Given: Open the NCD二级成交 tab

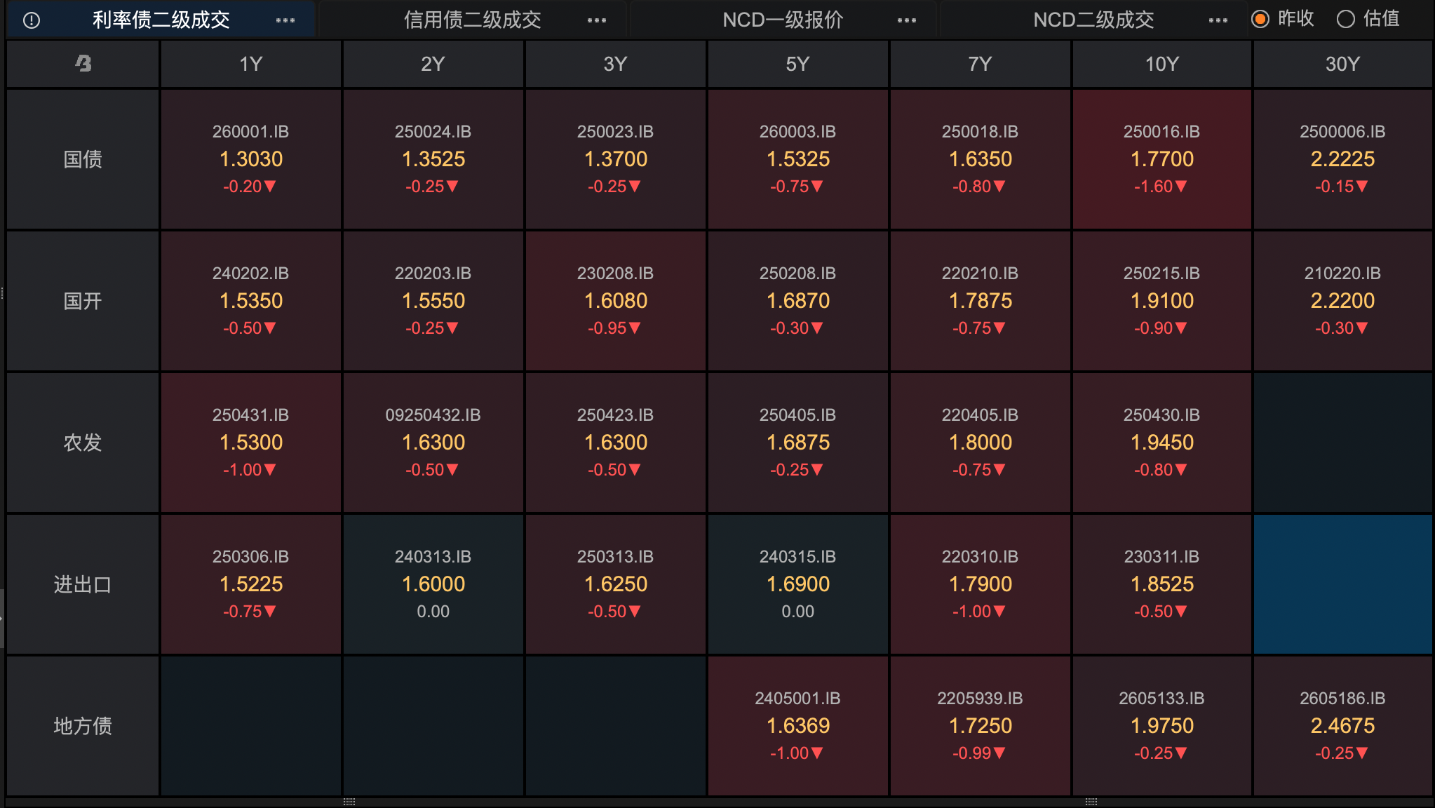Looking at the screenshot, I should 1093,20.
